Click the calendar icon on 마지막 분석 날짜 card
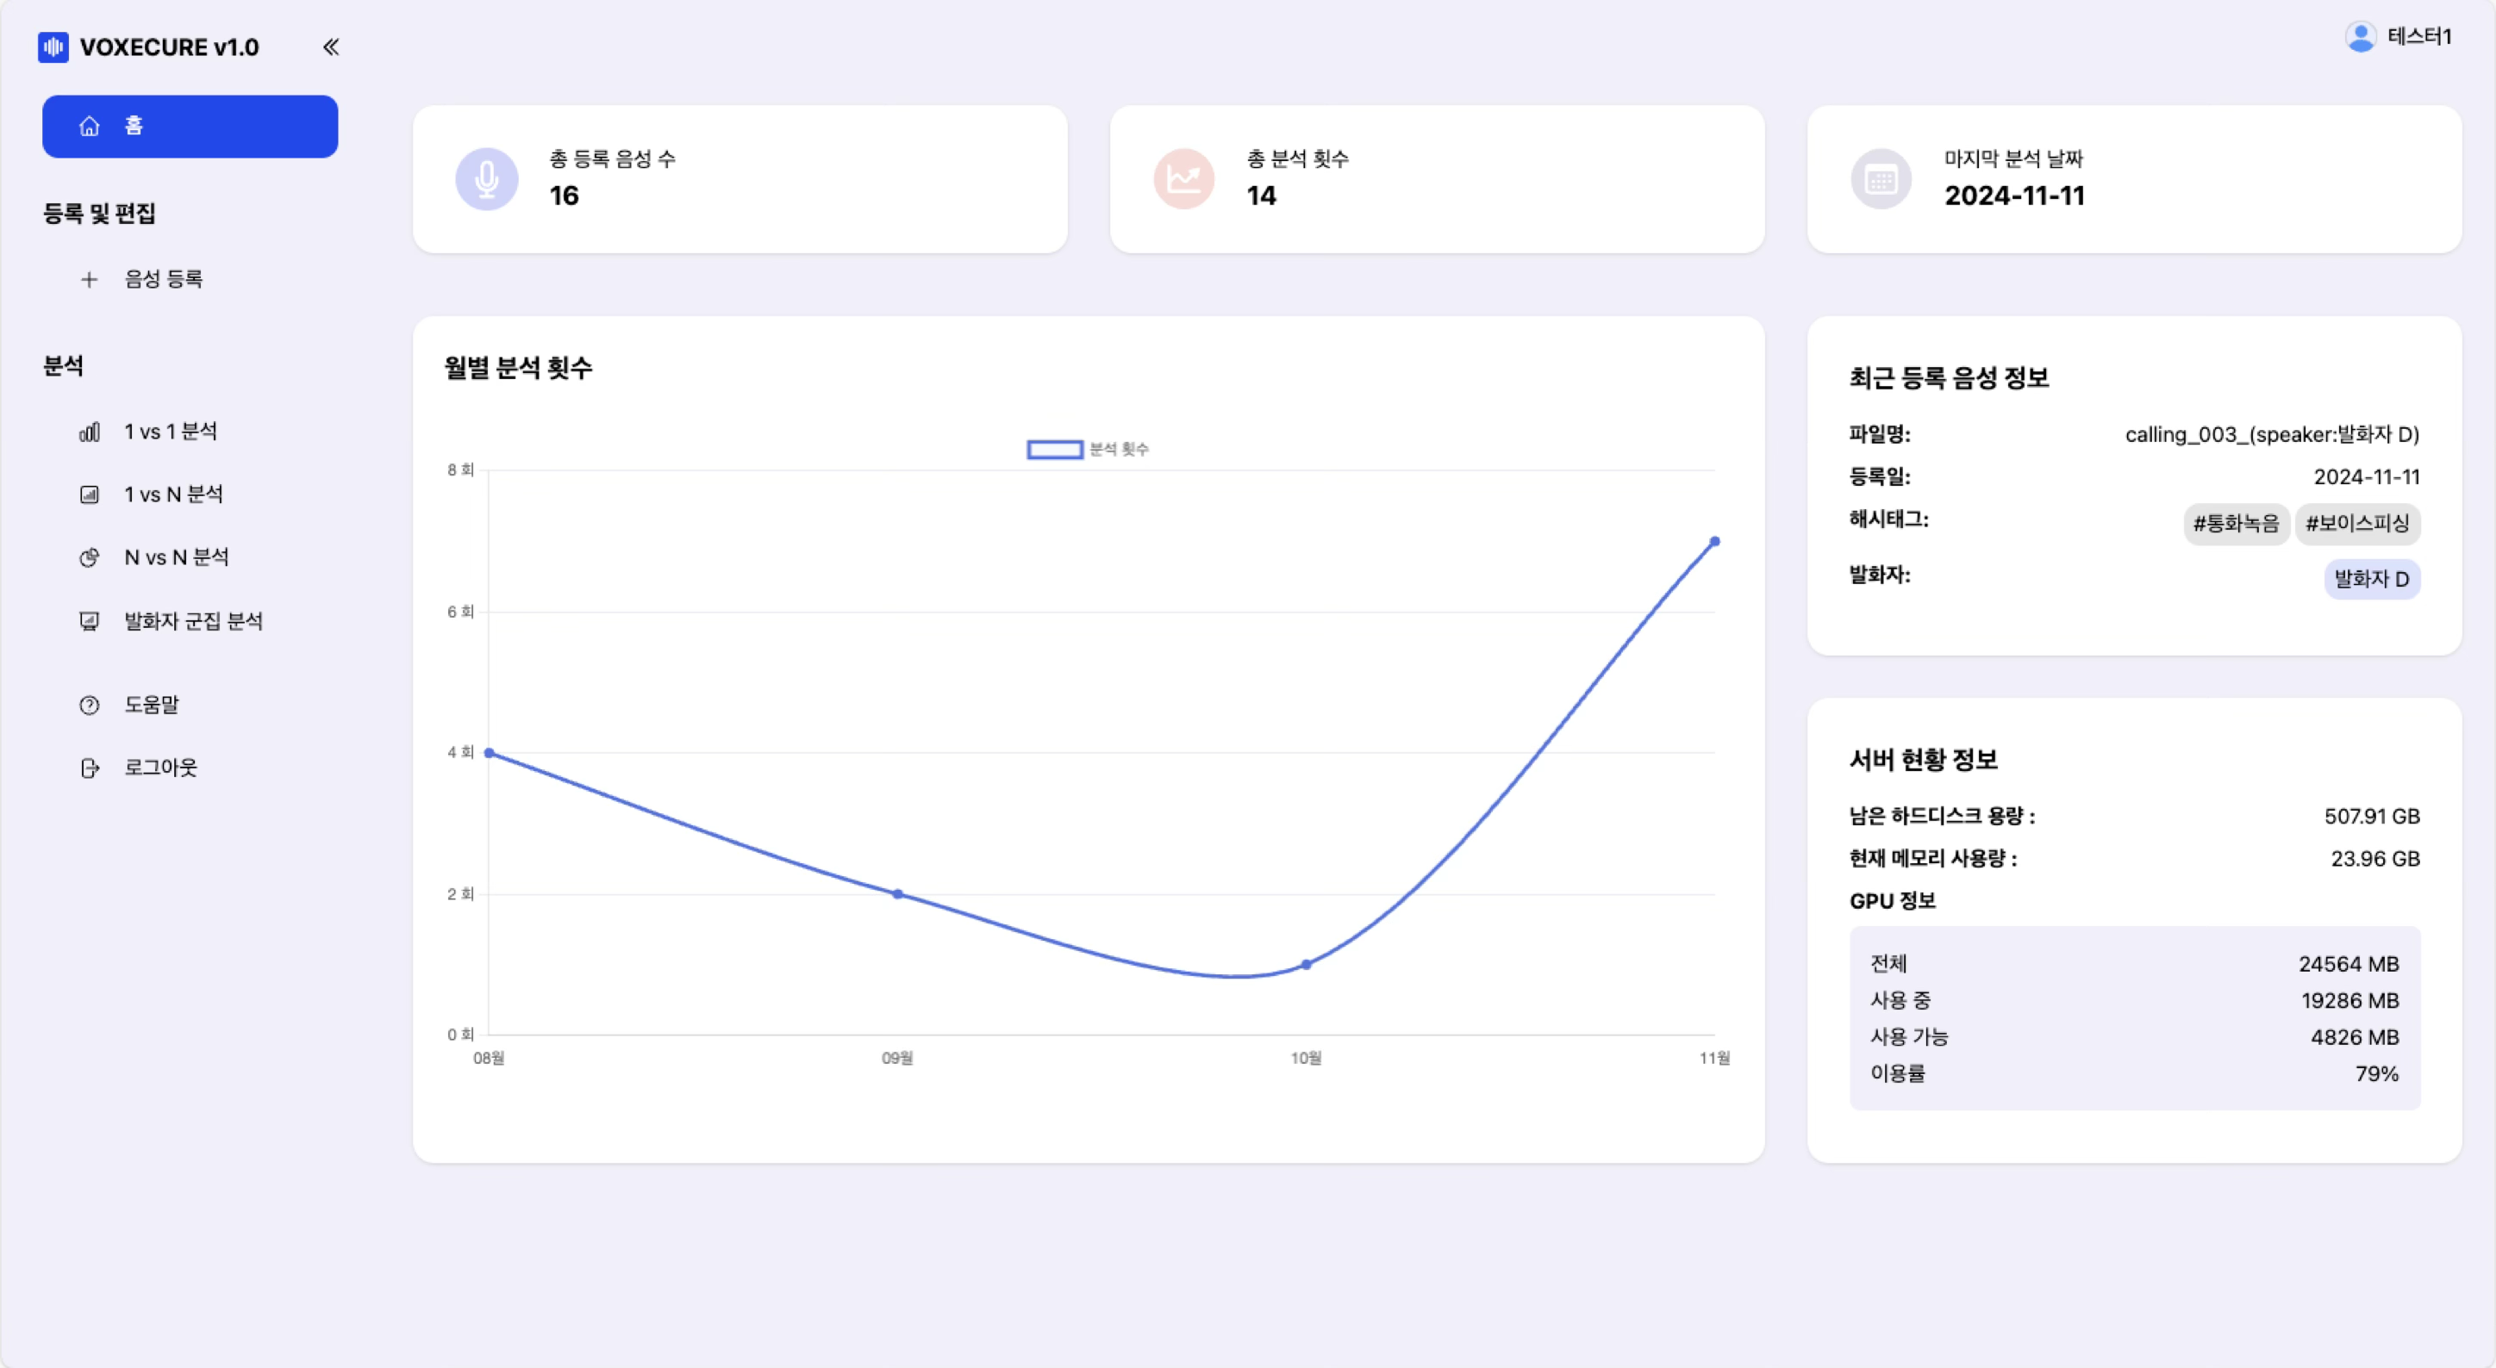Viewport: 2496px width, 1368px height. [x=1881, y=179]
